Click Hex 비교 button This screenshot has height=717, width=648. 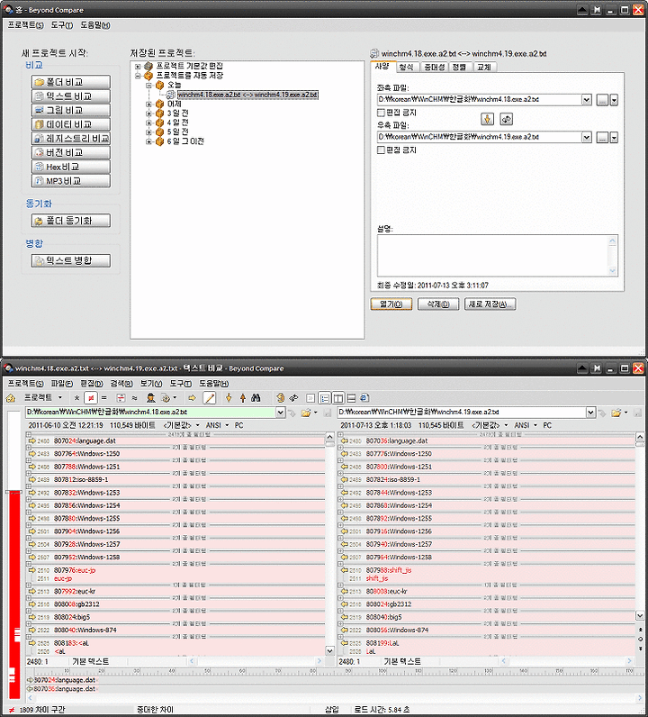71,167
